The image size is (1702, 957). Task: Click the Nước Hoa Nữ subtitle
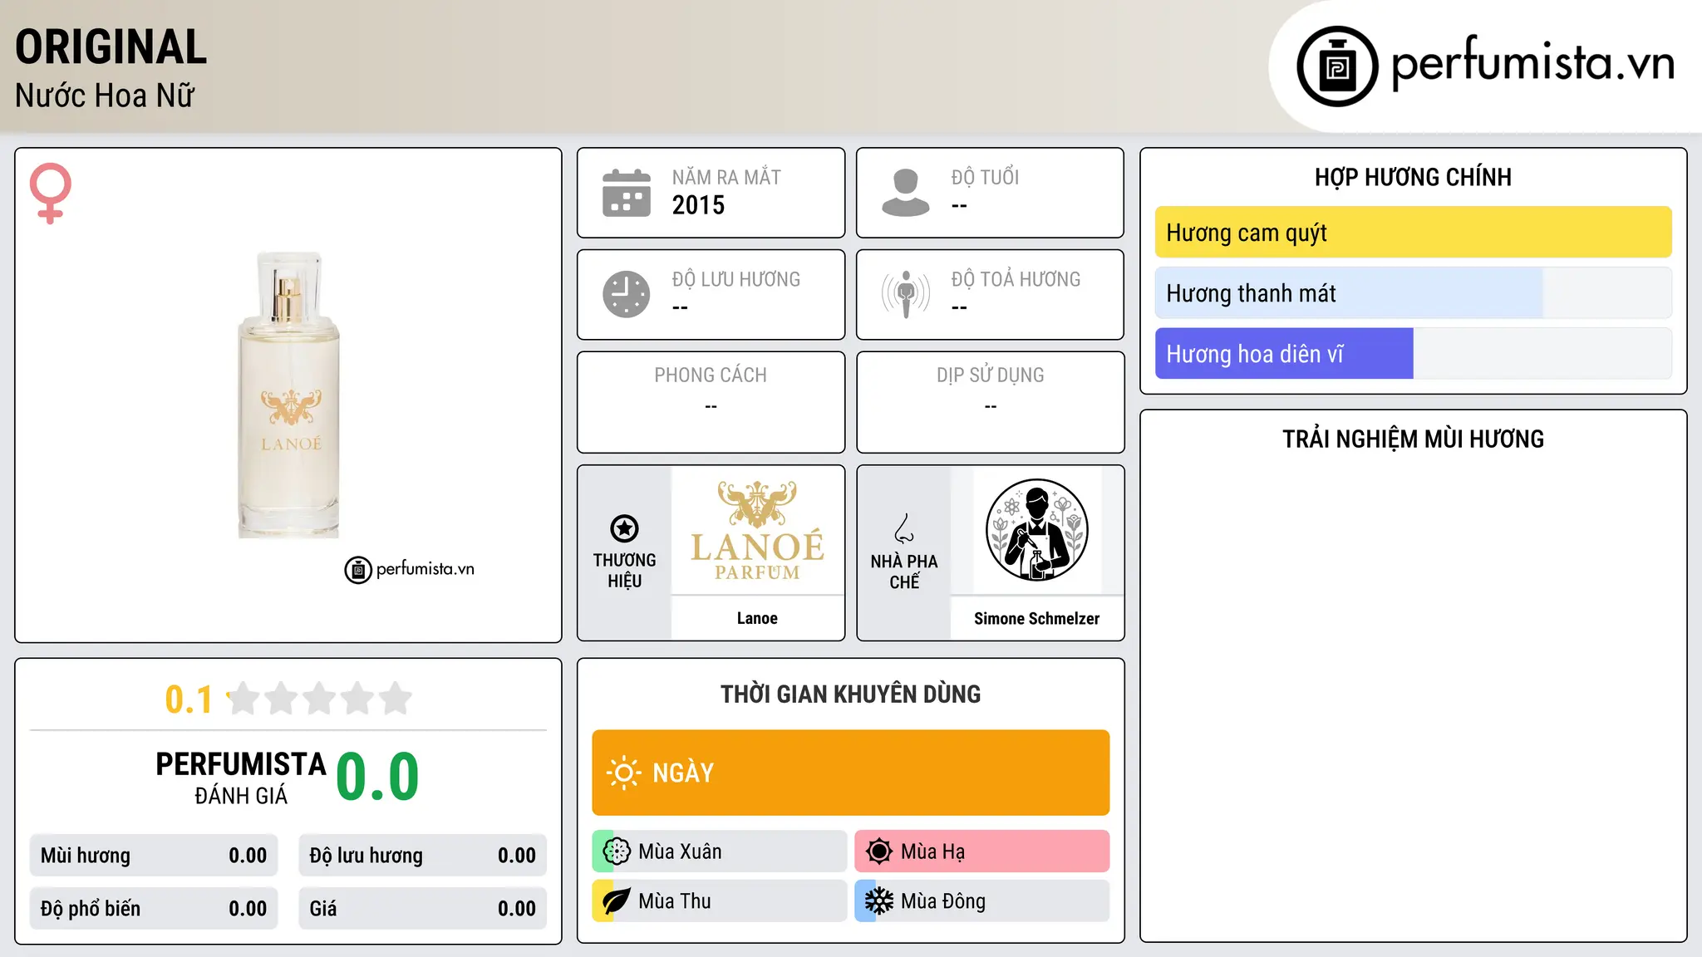(105, 96)
